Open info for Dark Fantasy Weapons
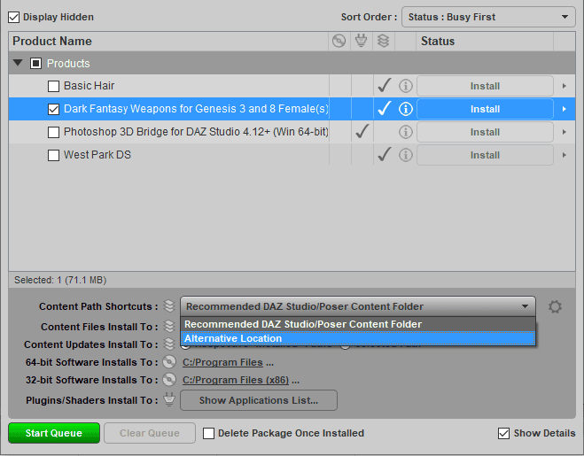Screen dimensions: 584x456 406,109
